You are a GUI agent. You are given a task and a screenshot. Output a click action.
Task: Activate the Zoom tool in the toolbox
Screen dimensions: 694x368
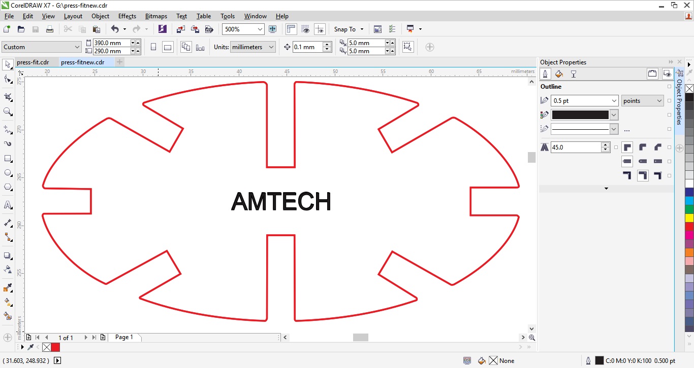click(x=8, y=112)
